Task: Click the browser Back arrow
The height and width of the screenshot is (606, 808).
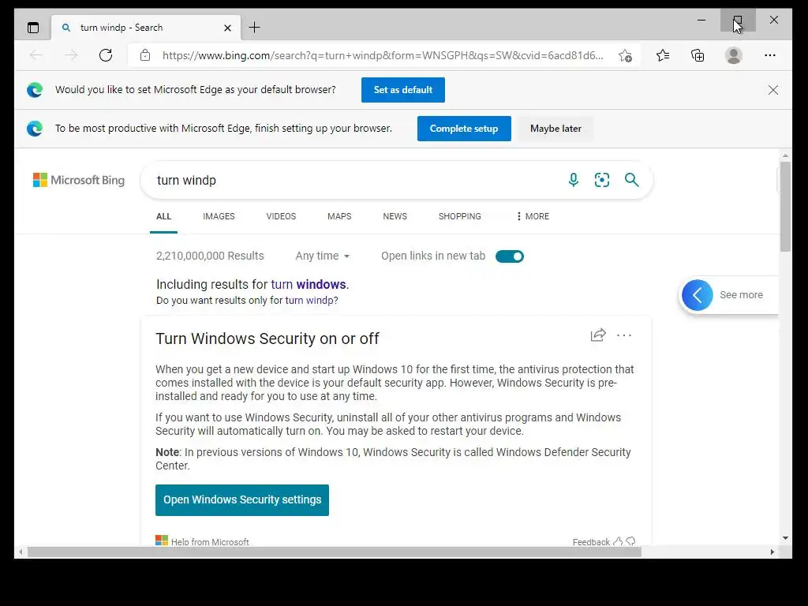Action: pyautogui.click(x=36, y=55)
